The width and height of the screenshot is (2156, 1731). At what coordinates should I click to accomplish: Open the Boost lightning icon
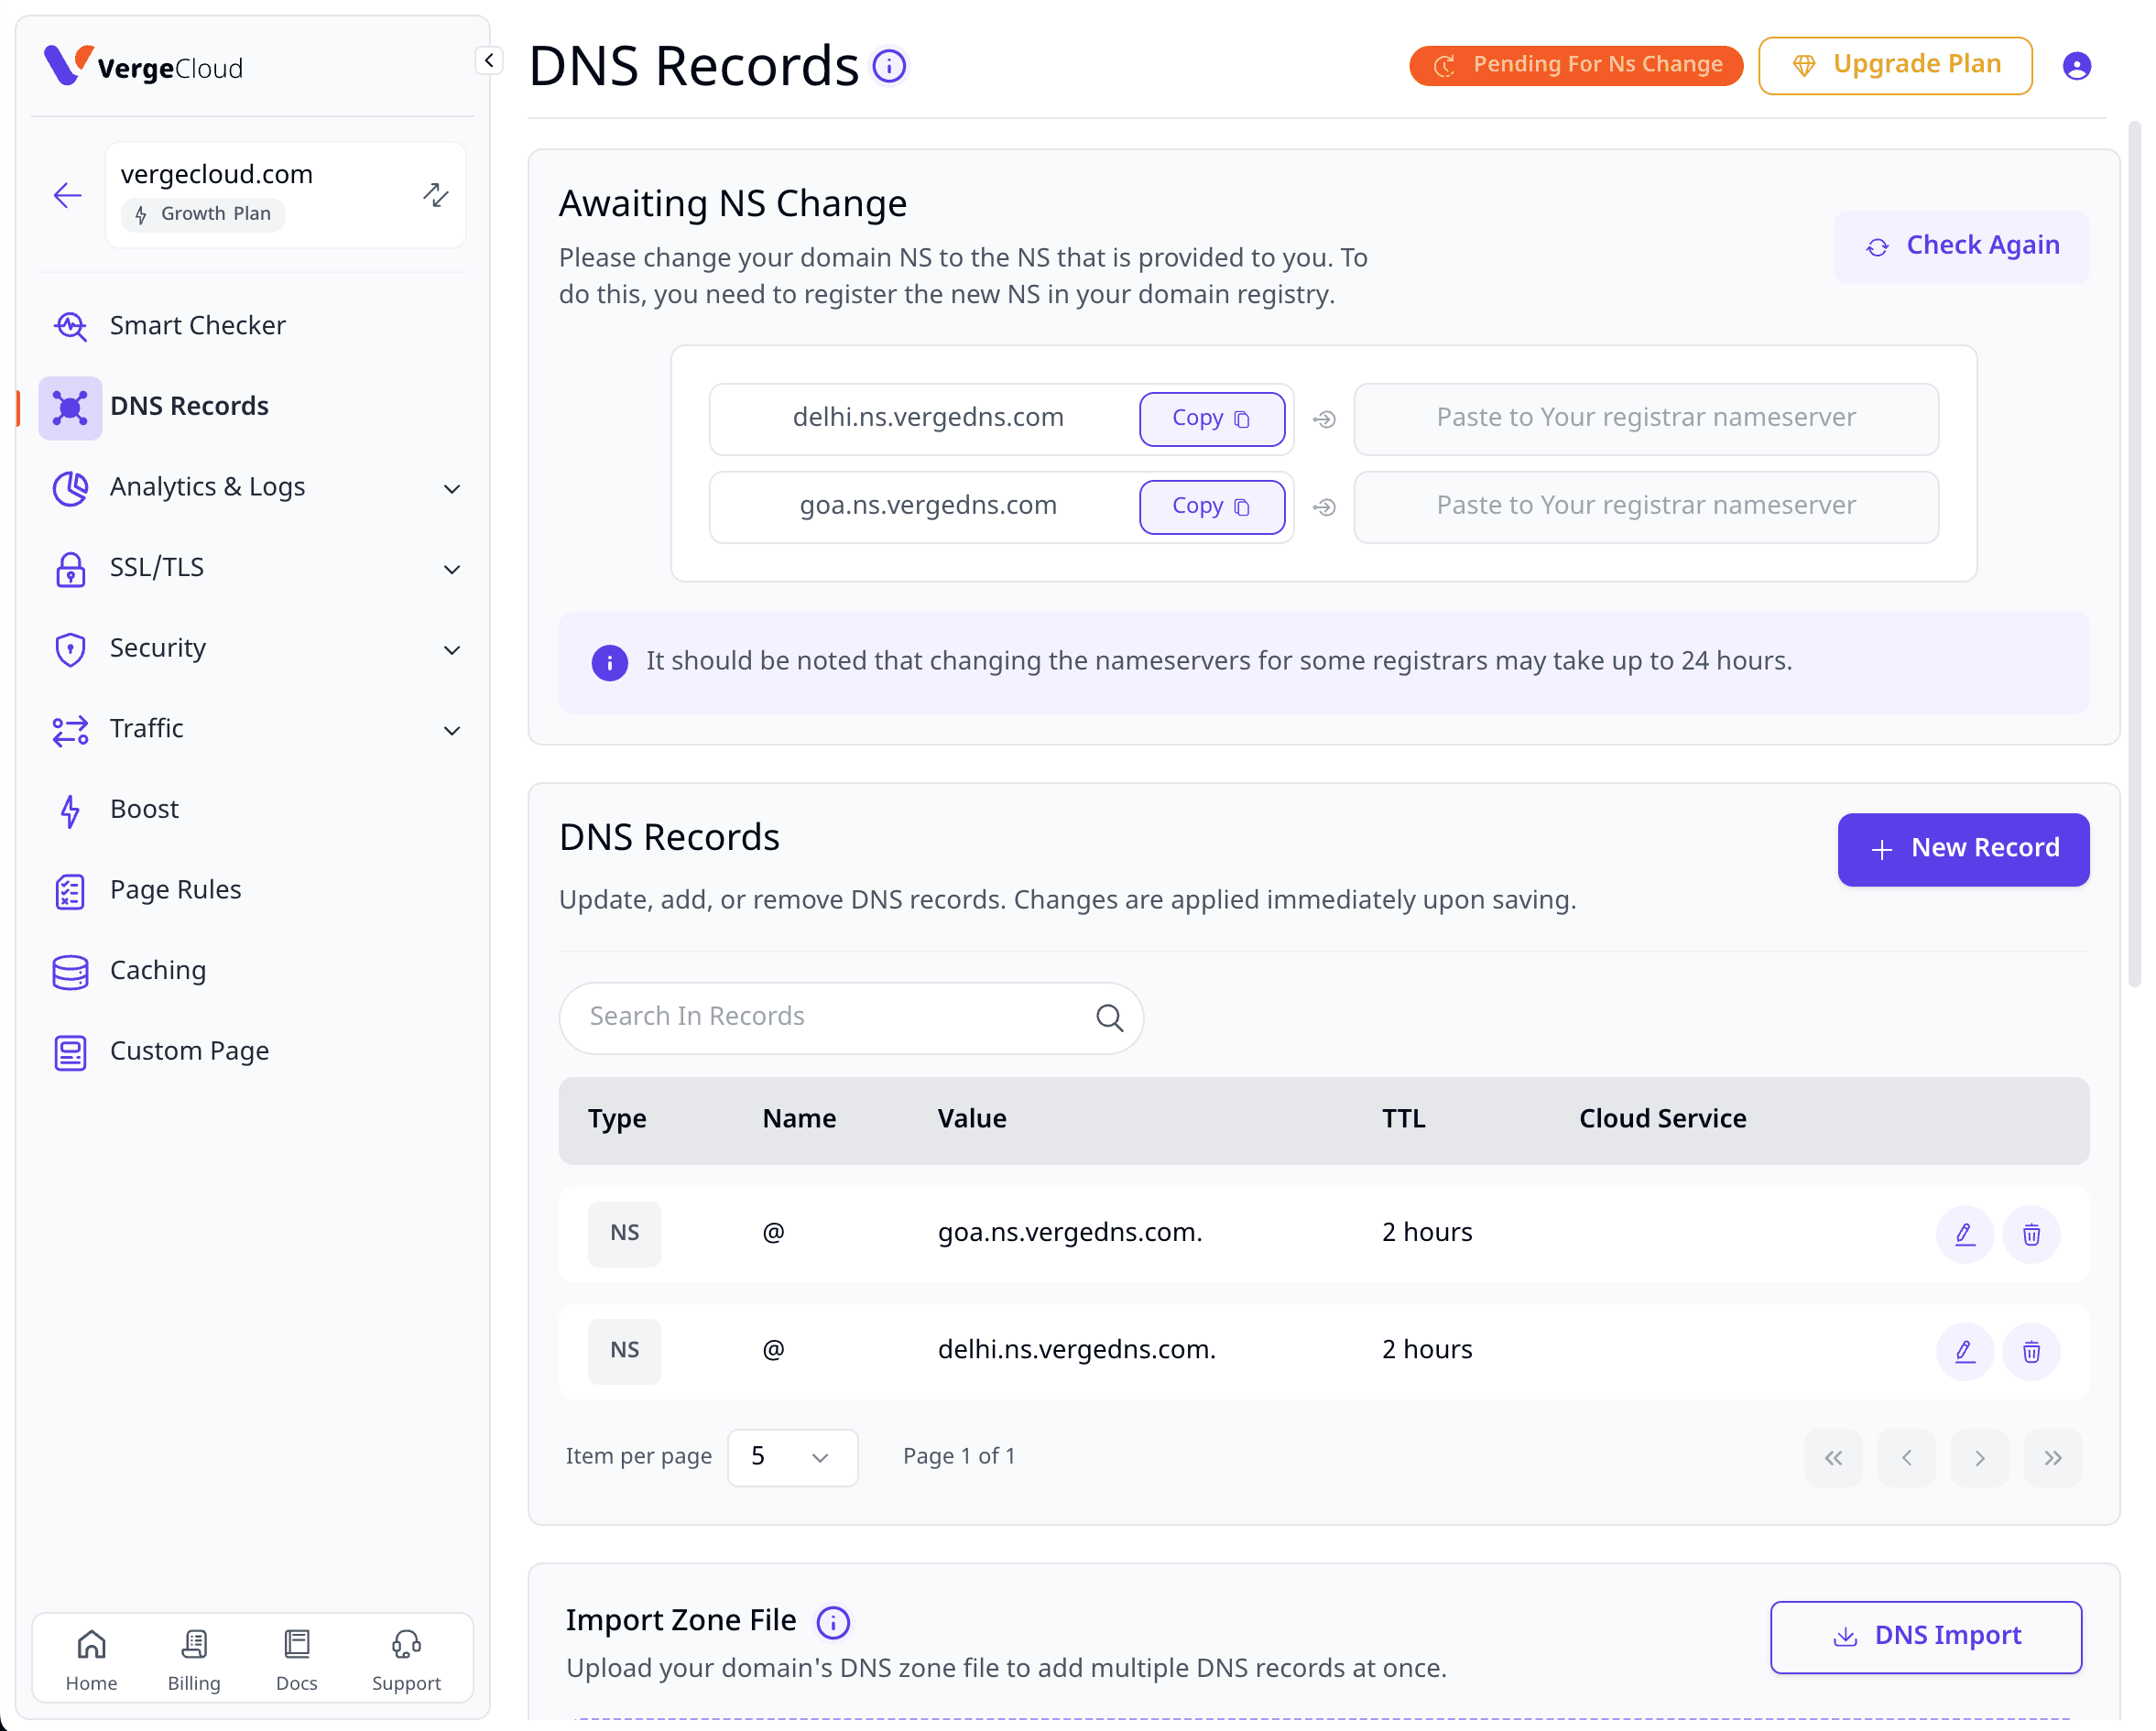70,810
